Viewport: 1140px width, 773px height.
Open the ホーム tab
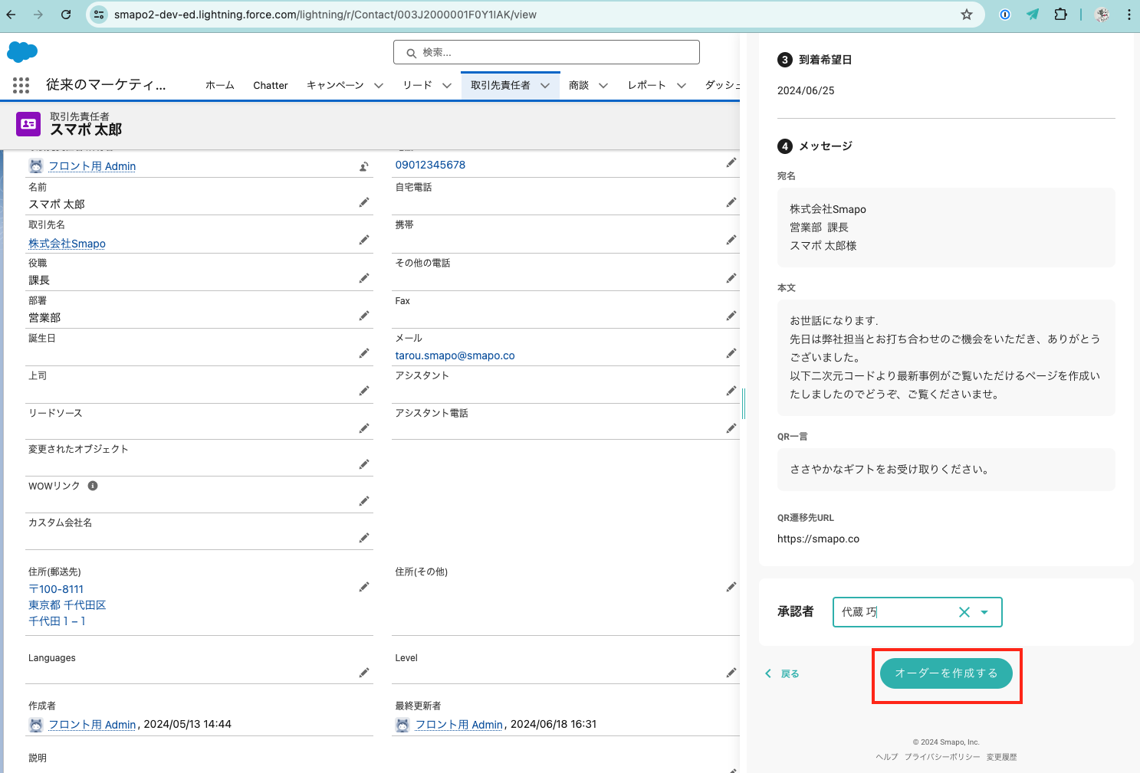220,85
